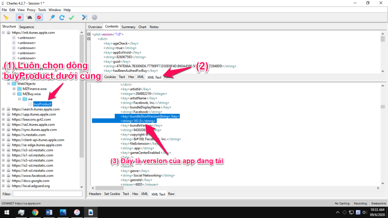Click the green Validate checkmark icon
388x218 pixels.
coord(71,17)
